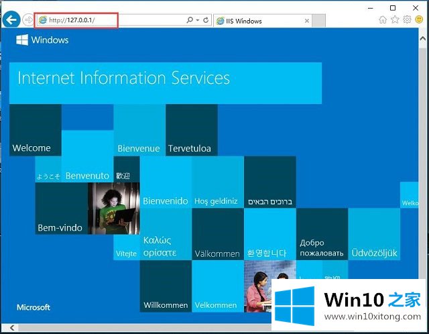The image size is (429, 334).
Task: Close the IIS Windows tab
Action: 307,21
